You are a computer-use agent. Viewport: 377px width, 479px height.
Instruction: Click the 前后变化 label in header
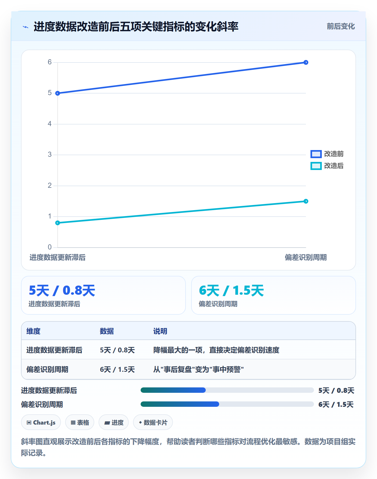click(341, 26)
